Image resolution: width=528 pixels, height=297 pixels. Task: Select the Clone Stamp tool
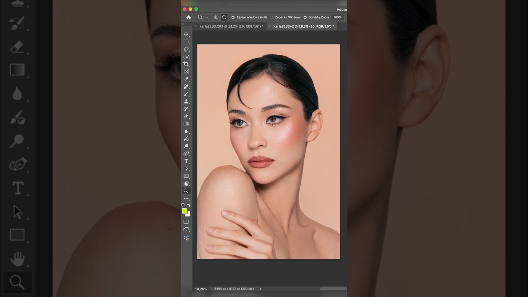coord(186,101)
